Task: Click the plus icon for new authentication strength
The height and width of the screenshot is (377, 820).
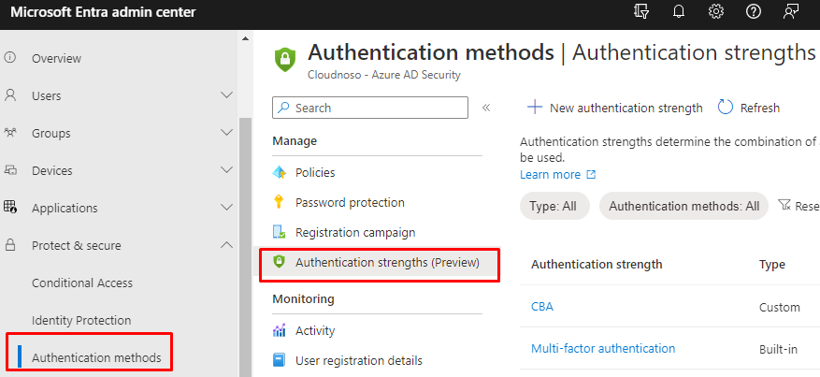Action: tap(535, 108)
